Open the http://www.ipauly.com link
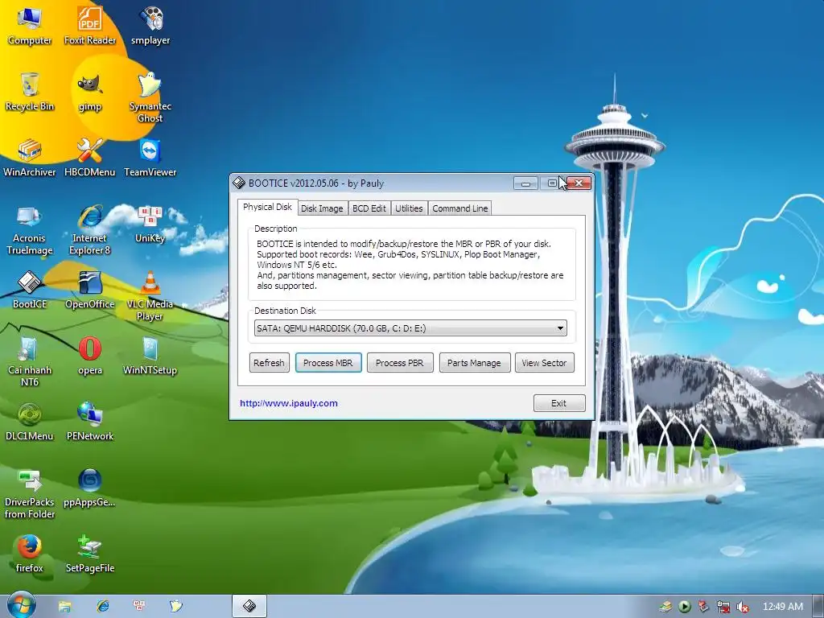The height and width of the screenshot is (618, 824). tap(289, 403)
